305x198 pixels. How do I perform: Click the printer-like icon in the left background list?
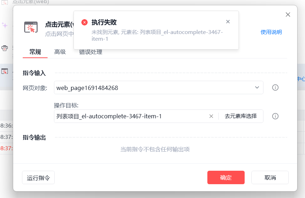pyautogui.click(x=5, y=48)
